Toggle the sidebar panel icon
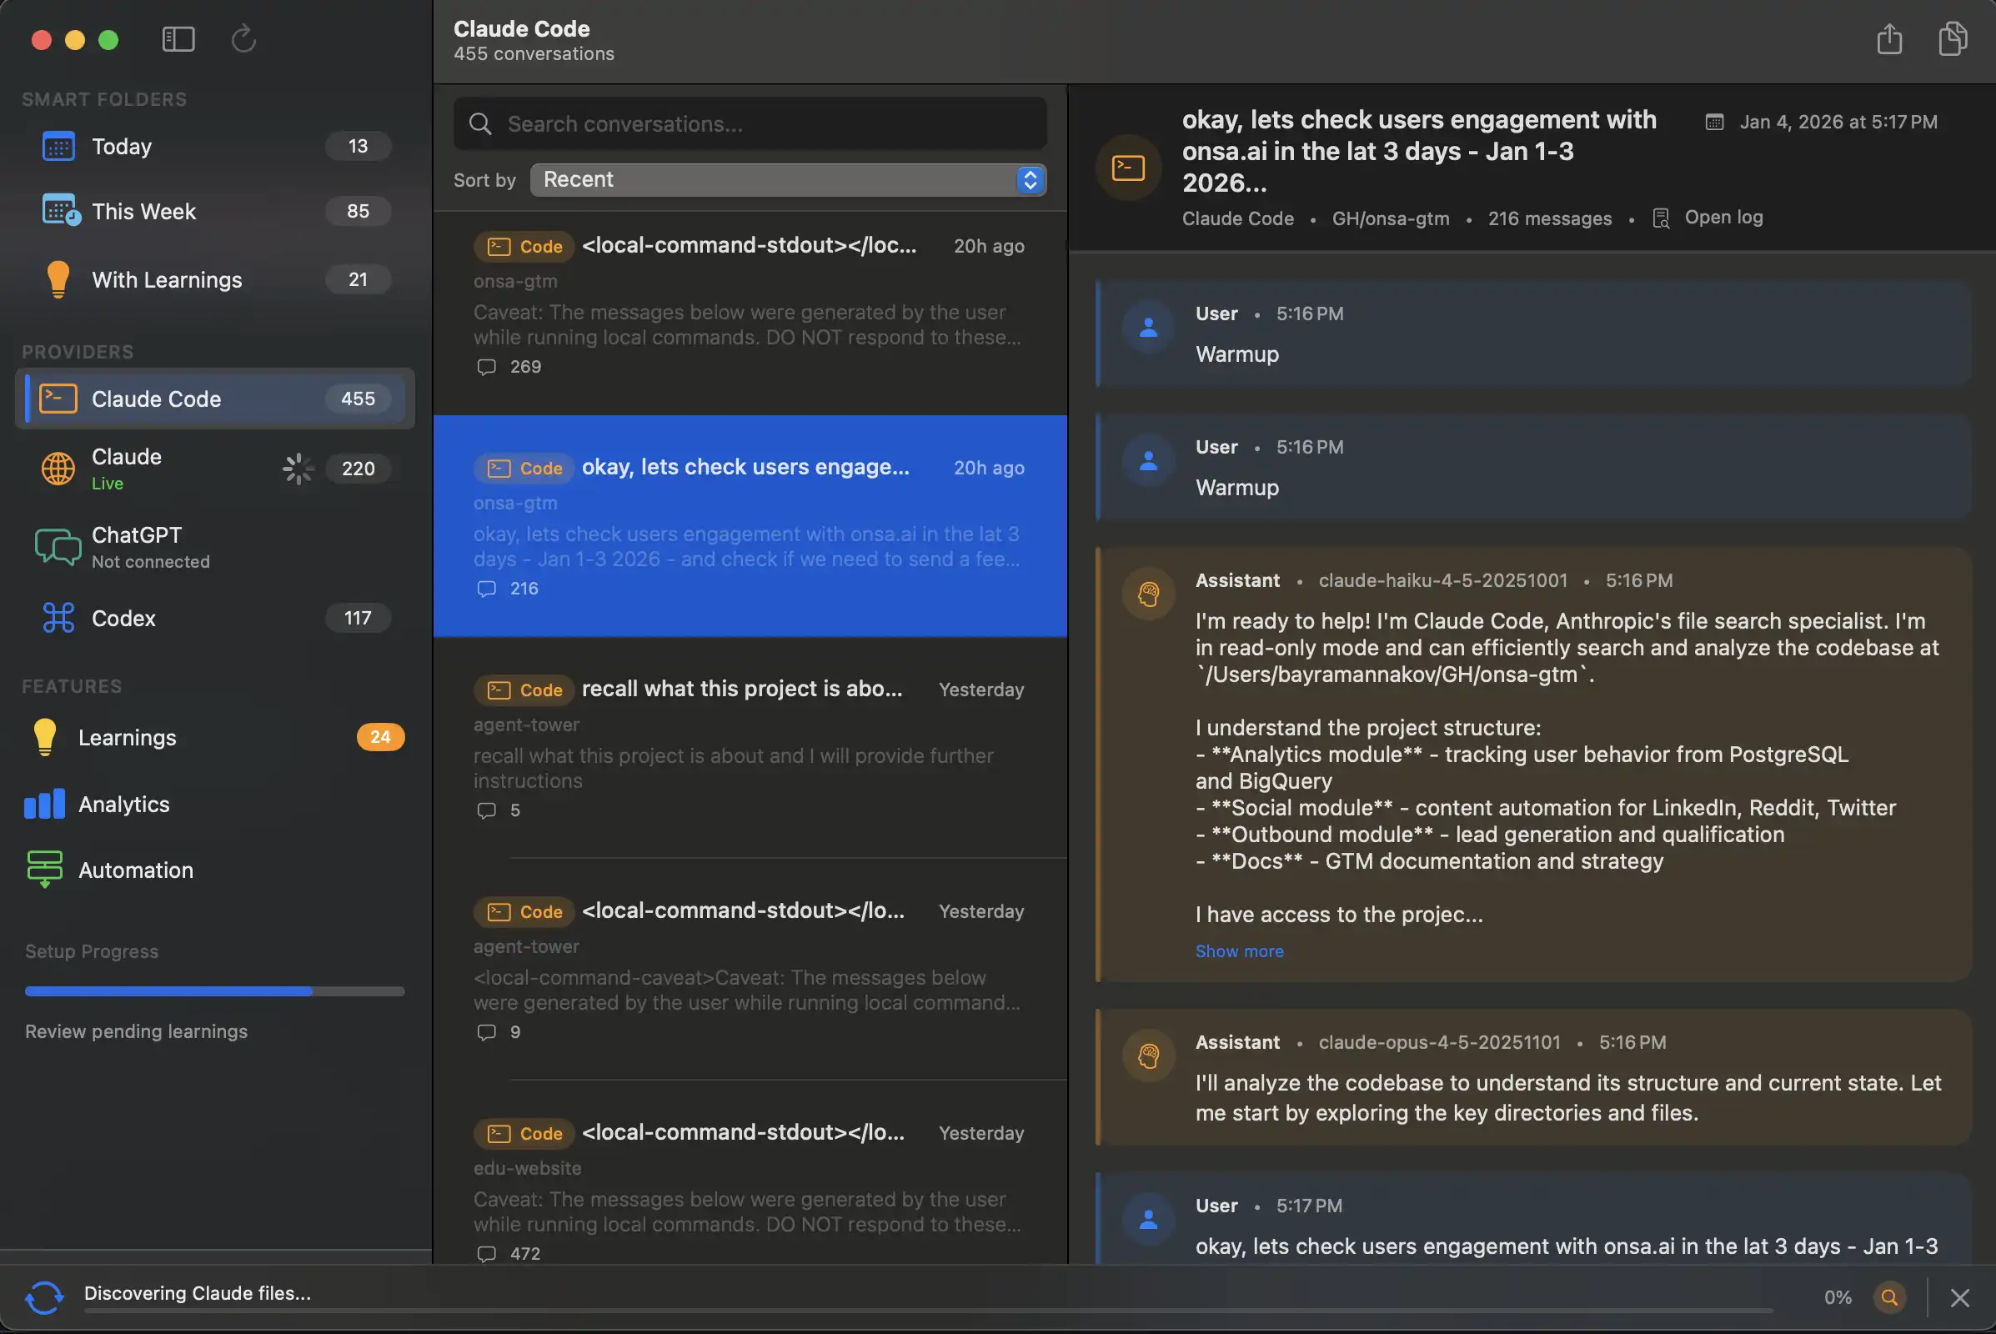This screenshot has width=1996, height=1334. (178, 39)
